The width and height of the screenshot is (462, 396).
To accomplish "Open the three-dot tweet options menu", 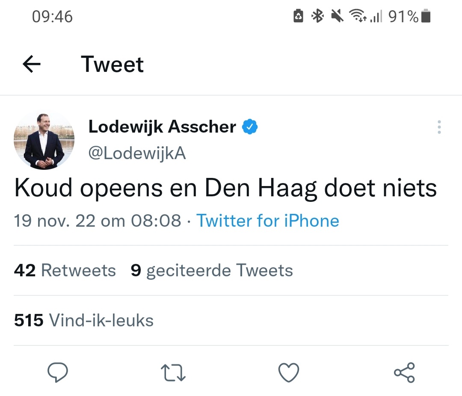I will point(439,127).
